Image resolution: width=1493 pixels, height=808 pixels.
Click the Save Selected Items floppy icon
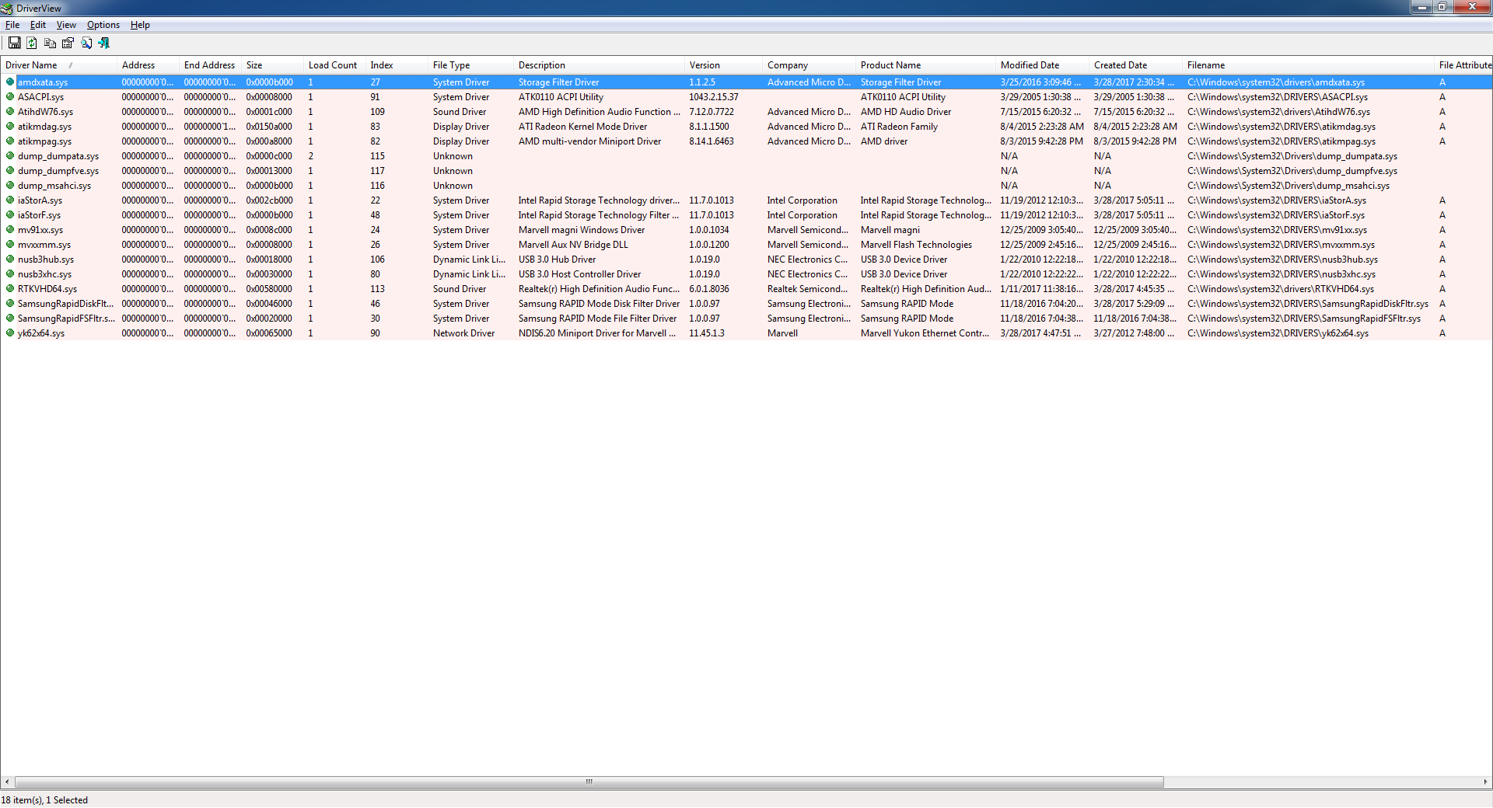(14, 43)
